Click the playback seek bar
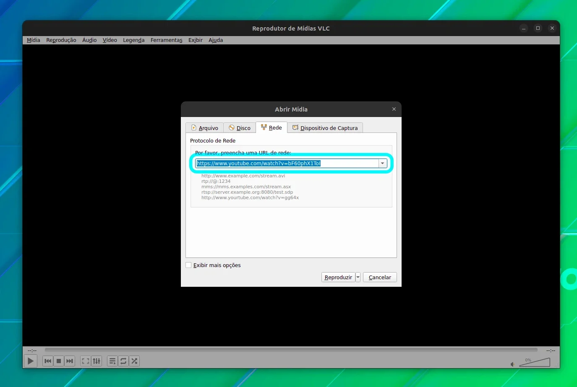577x387 pixels. (x=291, y=350)
